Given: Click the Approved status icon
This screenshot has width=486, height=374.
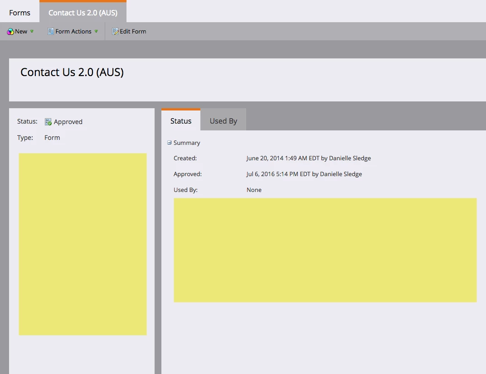Looking at the screenshot, I should [48, 122].
